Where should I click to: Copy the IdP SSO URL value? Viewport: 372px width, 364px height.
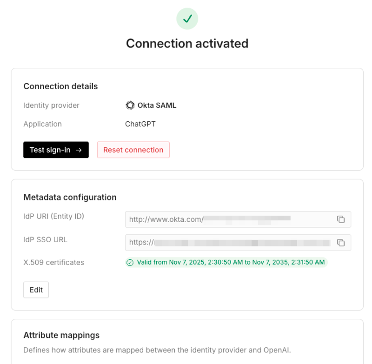pos(341,243)
